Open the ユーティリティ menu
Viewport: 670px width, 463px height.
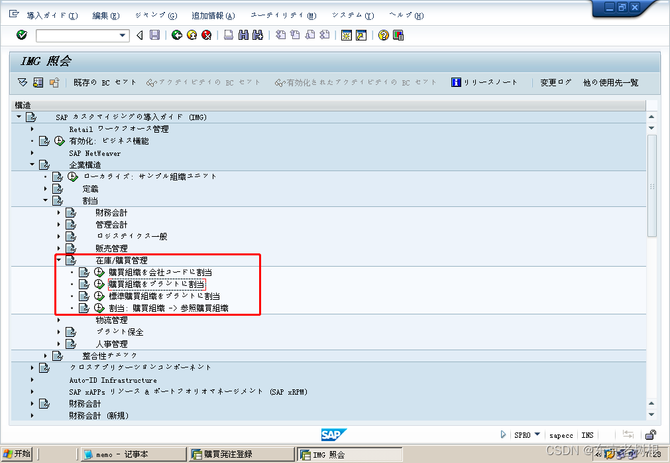tap(283, 15)
